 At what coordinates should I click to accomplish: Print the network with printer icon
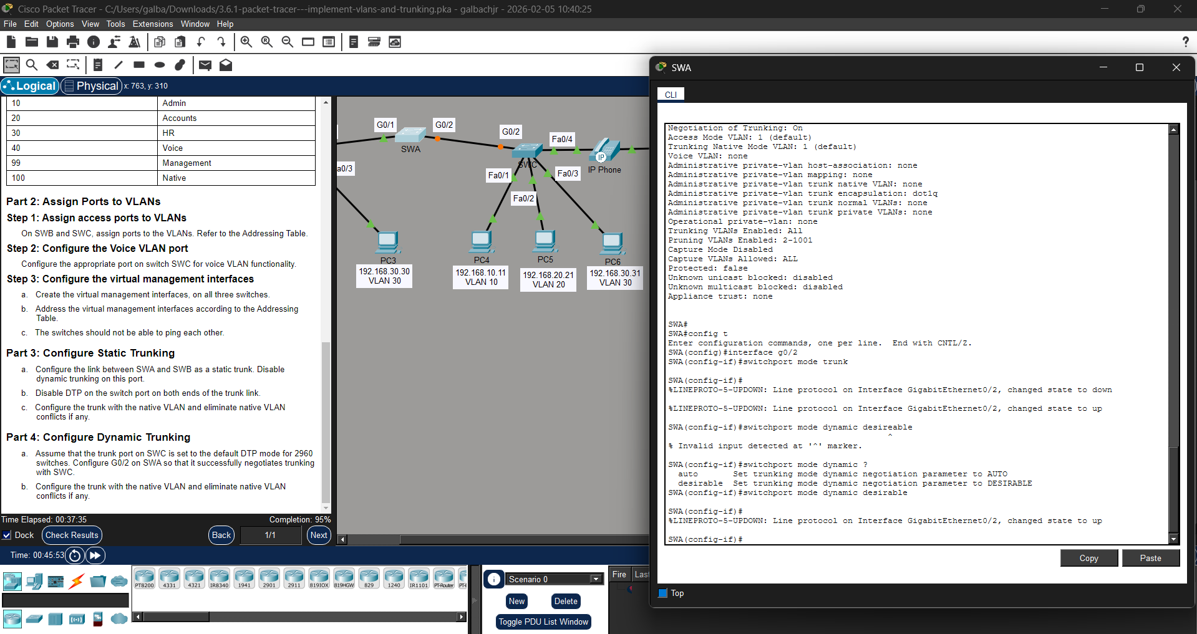point(73,42)
